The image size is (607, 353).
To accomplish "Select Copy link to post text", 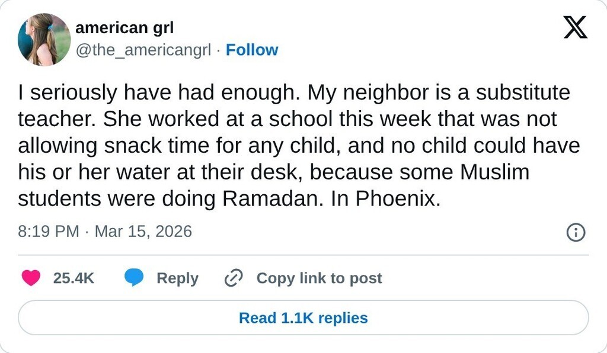I will (x=319, y=278).
